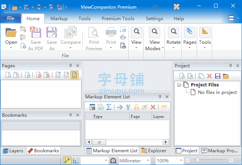Close the Bookmarks panel
Viewport: 242px width, 165px height.
pyautogui.click(x=78, y=115)
